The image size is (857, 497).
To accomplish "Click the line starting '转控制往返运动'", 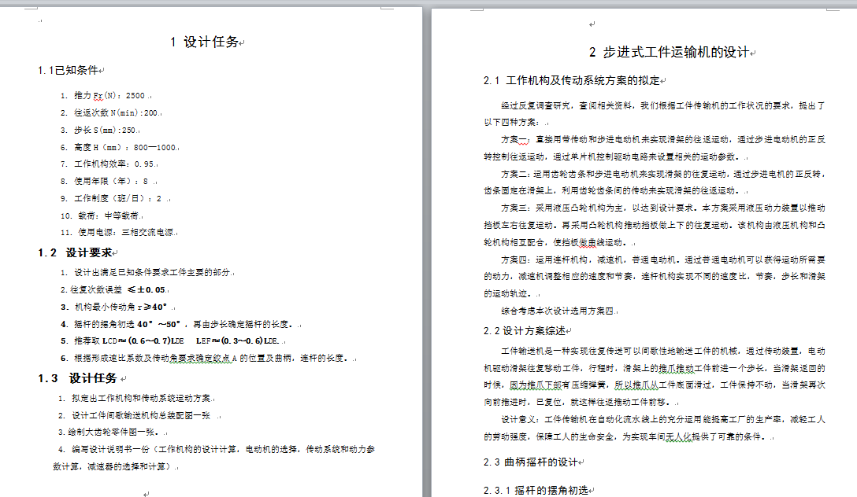I will click(612, 157).
